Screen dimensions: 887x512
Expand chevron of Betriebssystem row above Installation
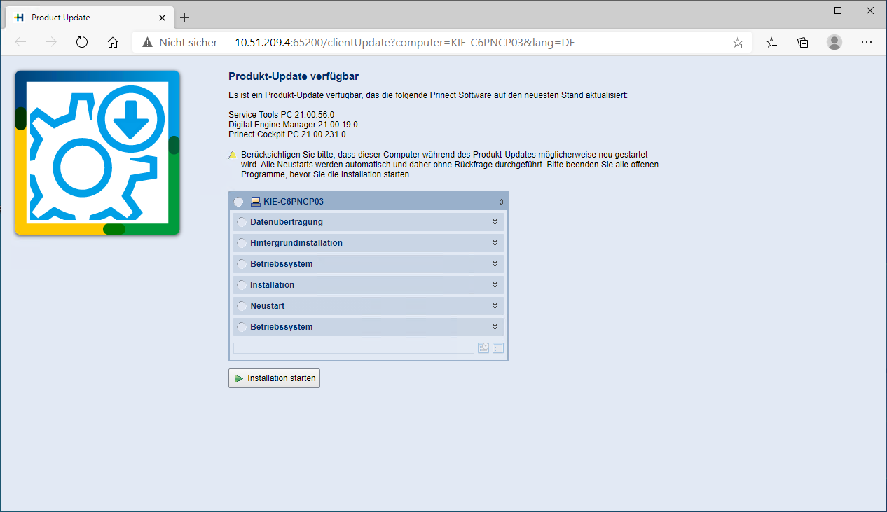[x=495, y=264]
